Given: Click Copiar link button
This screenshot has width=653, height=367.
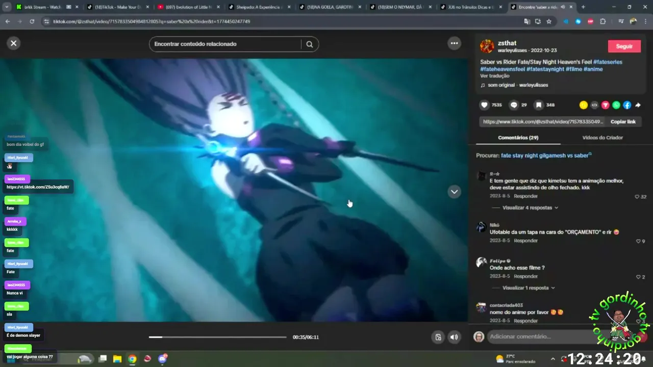Looking at the screenshot, I should tap(623, 122).
